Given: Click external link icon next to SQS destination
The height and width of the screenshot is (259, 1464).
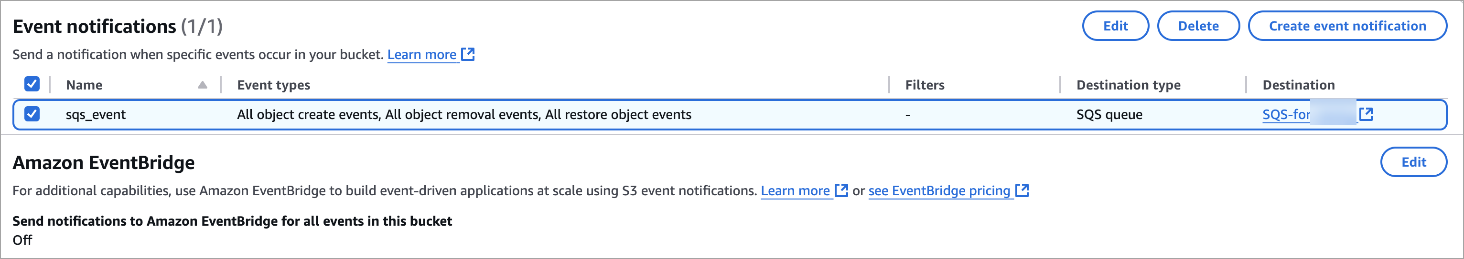Looking at the screenshot, I should coord(1366,114).
